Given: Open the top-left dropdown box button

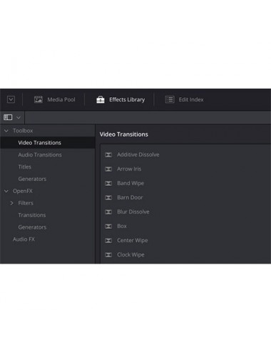Looking at the screenshot, I should click(x=11, y=99).
